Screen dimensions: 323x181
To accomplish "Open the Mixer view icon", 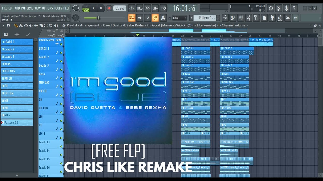I will (249, 18).
